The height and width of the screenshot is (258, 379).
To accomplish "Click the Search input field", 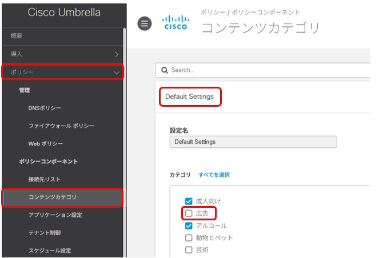I will click(x=263, y=70).
